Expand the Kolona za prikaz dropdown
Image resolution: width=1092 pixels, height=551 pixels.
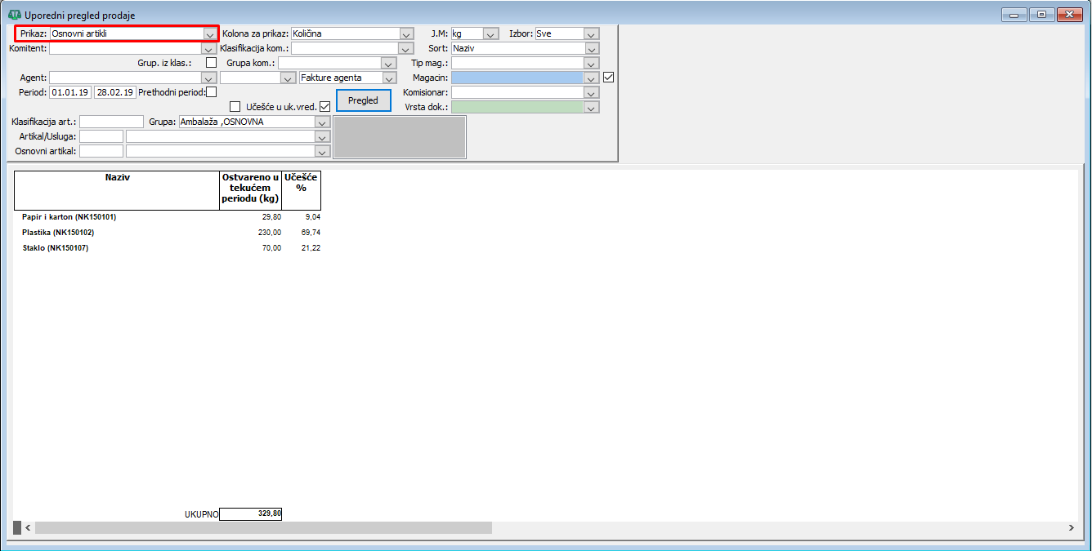(406, 34)
